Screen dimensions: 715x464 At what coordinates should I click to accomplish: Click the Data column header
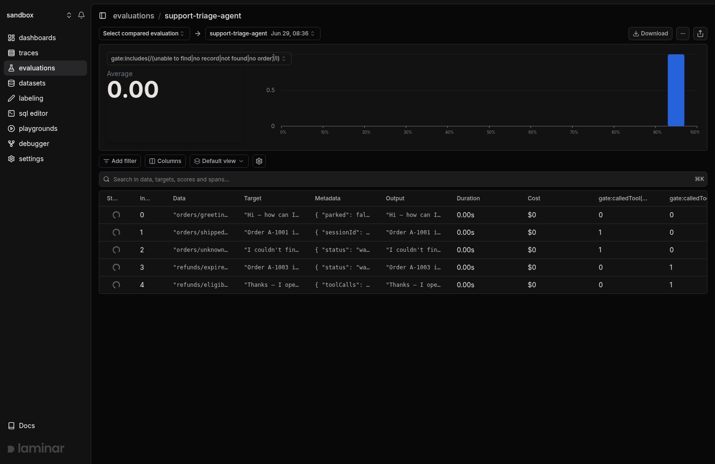tap(179, 198)
